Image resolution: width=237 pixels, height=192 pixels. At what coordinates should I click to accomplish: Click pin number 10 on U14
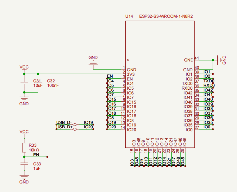pyautogui.click(x=123, y=109)
